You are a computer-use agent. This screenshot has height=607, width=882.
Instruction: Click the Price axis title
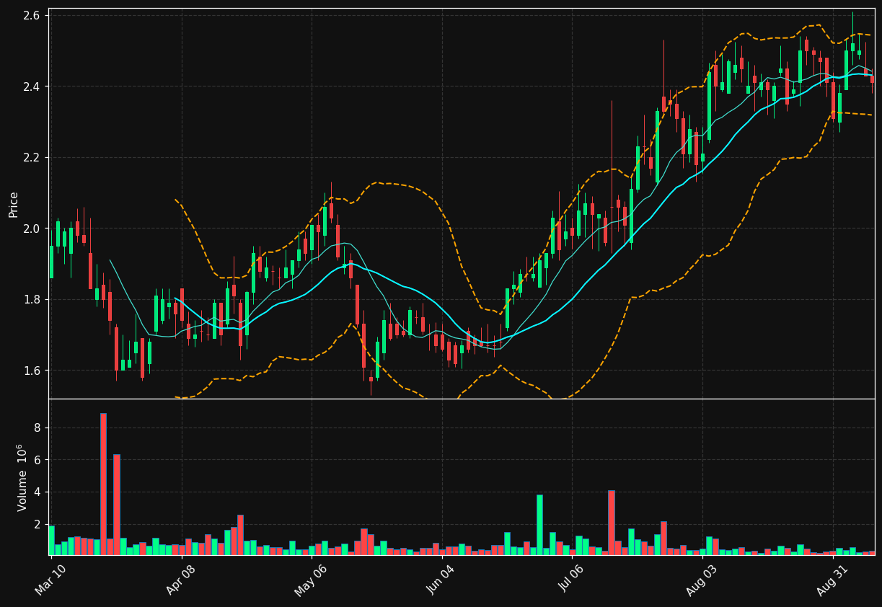pos(13,204)
